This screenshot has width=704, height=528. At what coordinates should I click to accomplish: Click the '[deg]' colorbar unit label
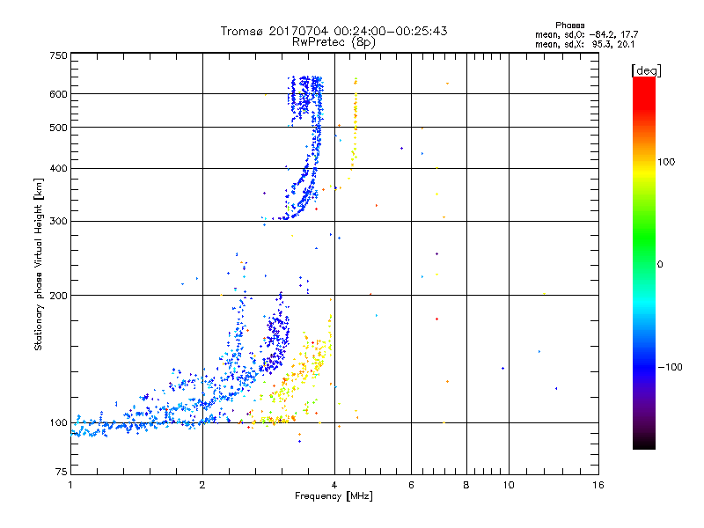(x=646, y=70)
